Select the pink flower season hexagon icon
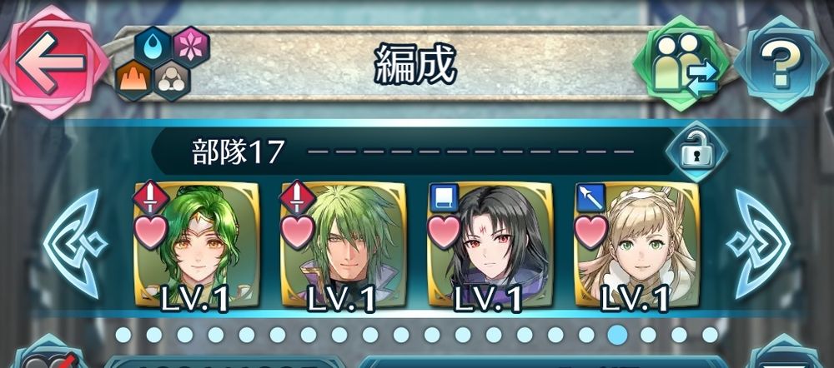Viewport: 834px width, 368px height. coord(191,47)
